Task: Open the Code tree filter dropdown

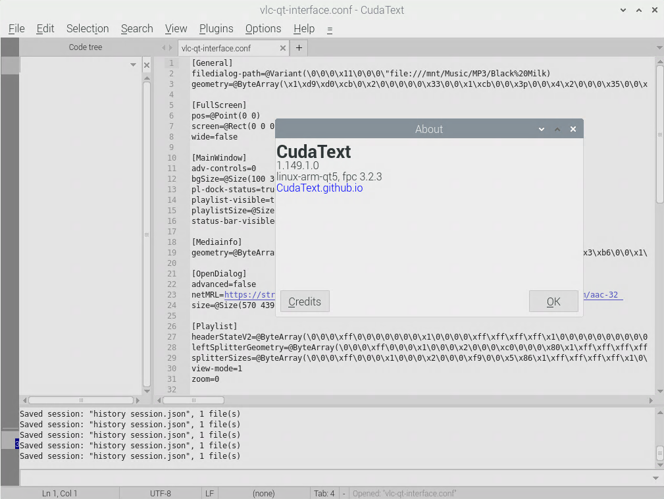Action: click(134, 65)
